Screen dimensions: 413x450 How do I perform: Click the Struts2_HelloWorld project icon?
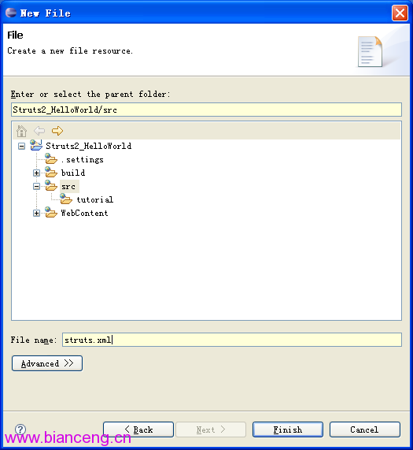point(36,146)
